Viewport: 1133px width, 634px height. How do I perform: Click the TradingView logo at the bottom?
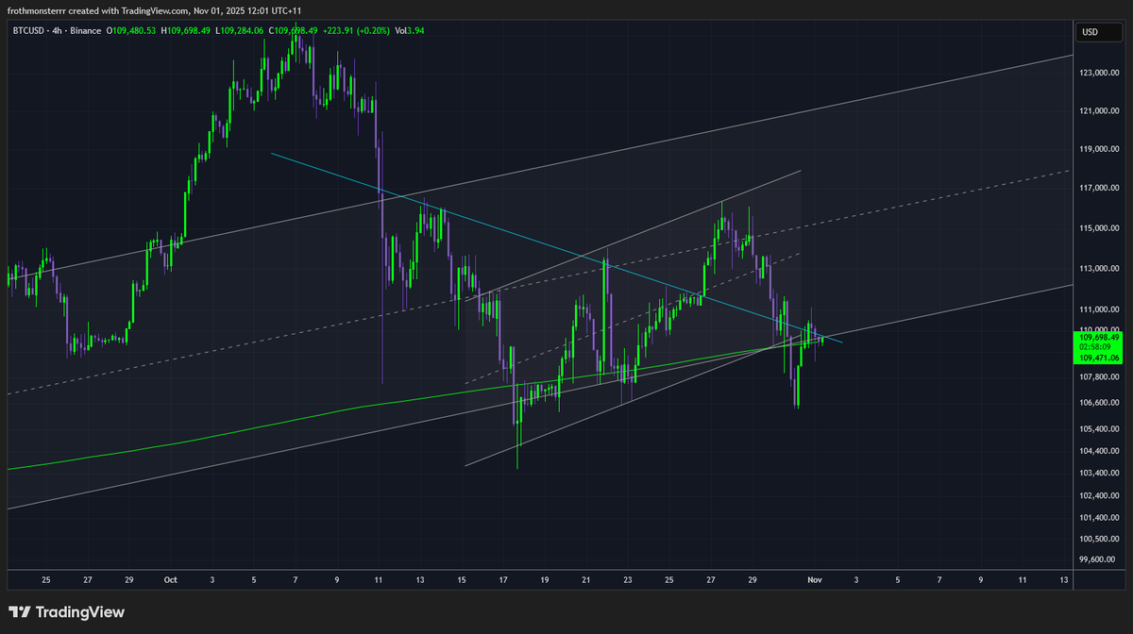(67, 612)
